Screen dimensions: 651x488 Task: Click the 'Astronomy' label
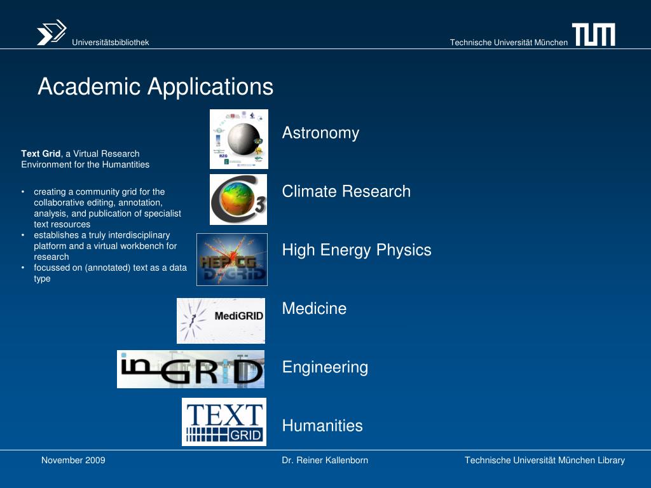320,133
